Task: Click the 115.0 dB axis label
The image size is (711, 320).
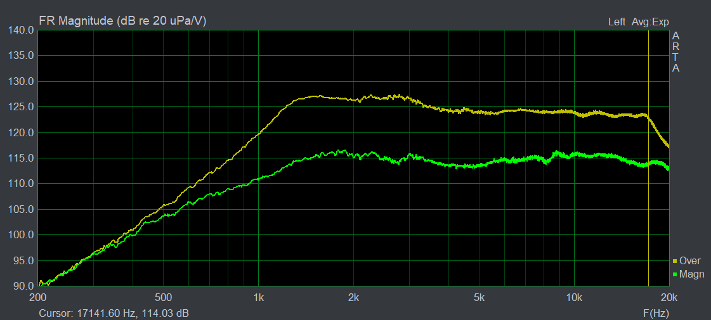Action: click(x=21, y=158)
